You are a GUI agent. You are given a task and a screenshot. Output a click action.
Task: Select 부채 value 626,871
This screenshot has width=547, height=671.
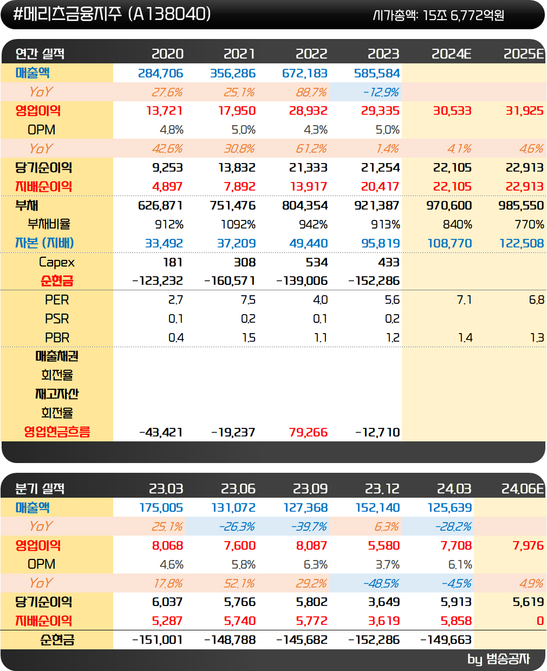click(x=160, y=206)
